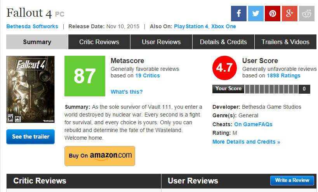This screenshot has height=192, width=318.
Task: Click the See the trailer button
Action: (30, 137)
